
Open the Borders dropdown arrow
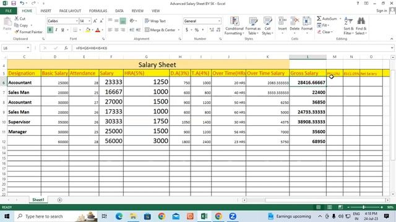(80, 30)
